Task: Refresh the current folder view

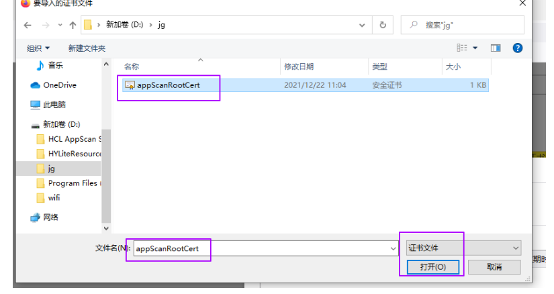Action: pos(383,25)
